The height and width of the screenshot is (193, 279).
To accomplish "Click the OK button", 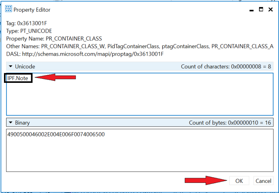I will [239, 181].
